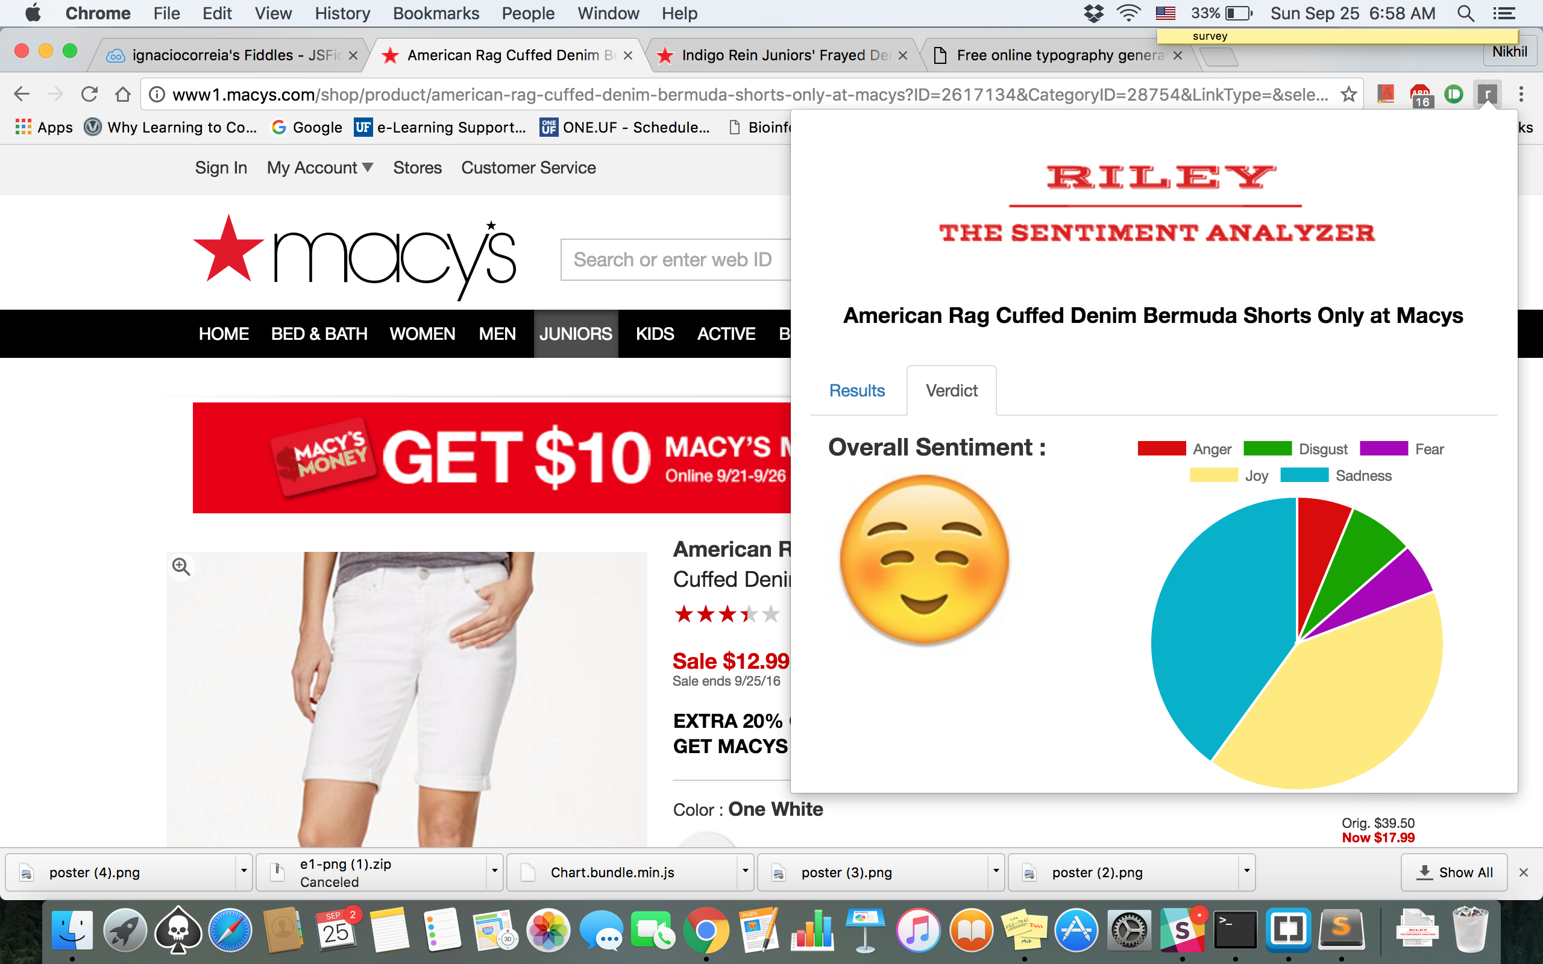Click the Show All downloads button

1454,872
